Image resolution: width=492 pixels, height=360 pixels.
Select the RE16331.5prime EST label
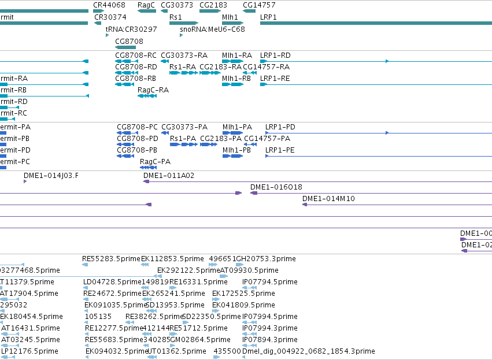198,282
